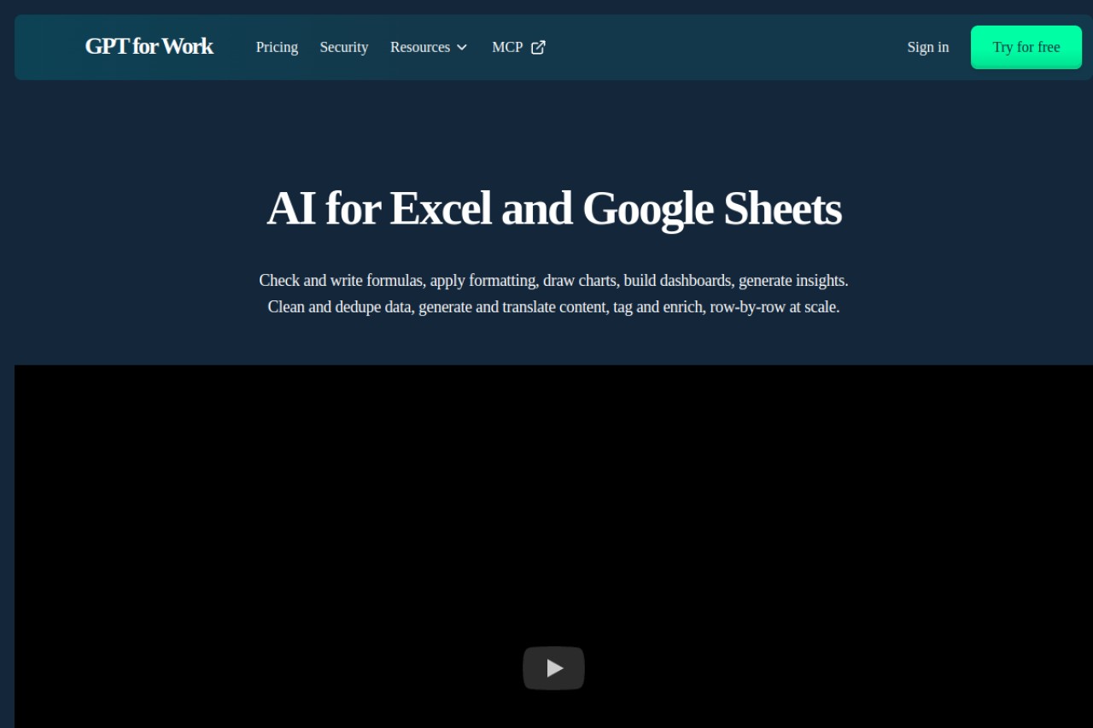1093x728 pixels.
Task: Click the green Try for free button
Action: pyautogui.click(x=1026, y=48)
